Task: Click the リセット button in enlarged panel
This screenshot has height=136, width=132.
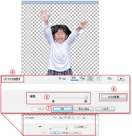Action: tap(41, 109)
